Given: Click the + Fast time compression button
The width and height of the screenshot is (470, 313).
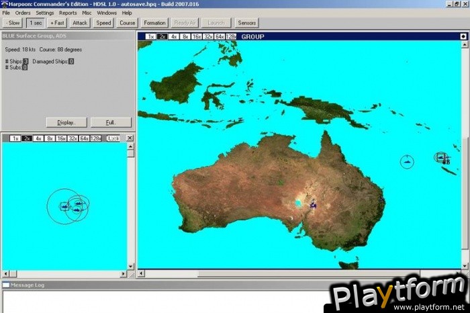Looking at the screenshot, I should (x=57, y=23).
